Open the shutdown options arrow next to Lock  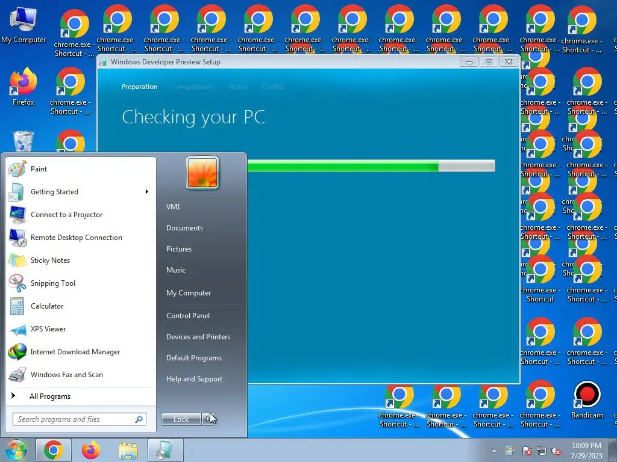[208, 419]
